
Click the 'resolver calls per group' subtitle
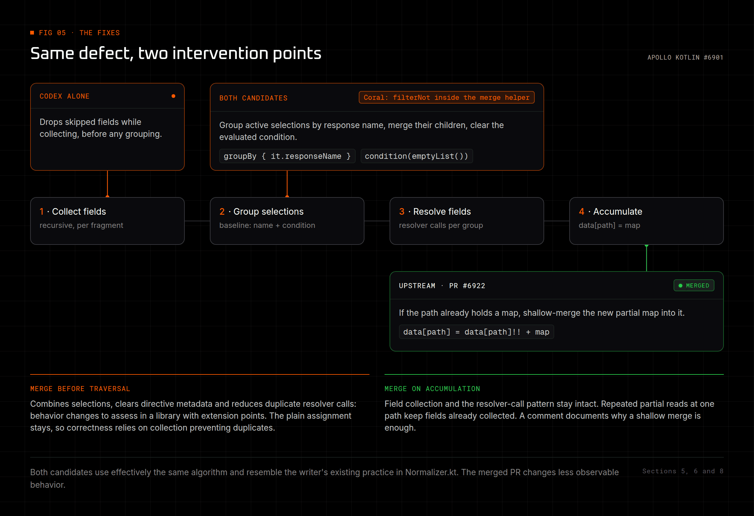(441, 225)
